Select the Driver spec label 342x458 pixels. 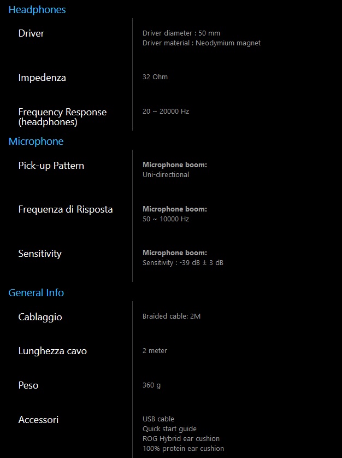coord(31,33)
